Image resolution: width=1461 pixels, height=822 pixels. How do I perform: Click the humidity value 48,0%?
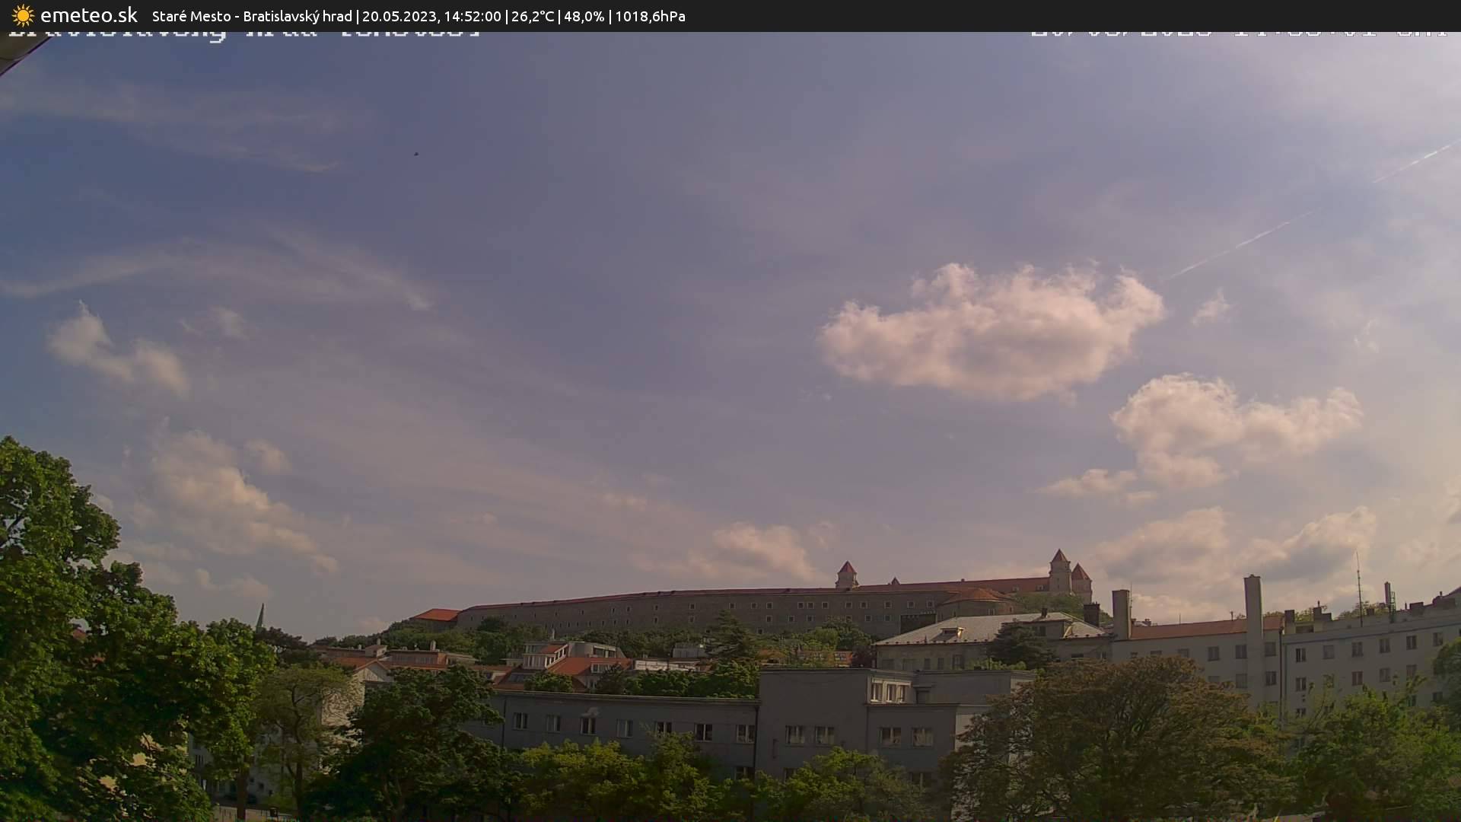[x=584, y=15]
